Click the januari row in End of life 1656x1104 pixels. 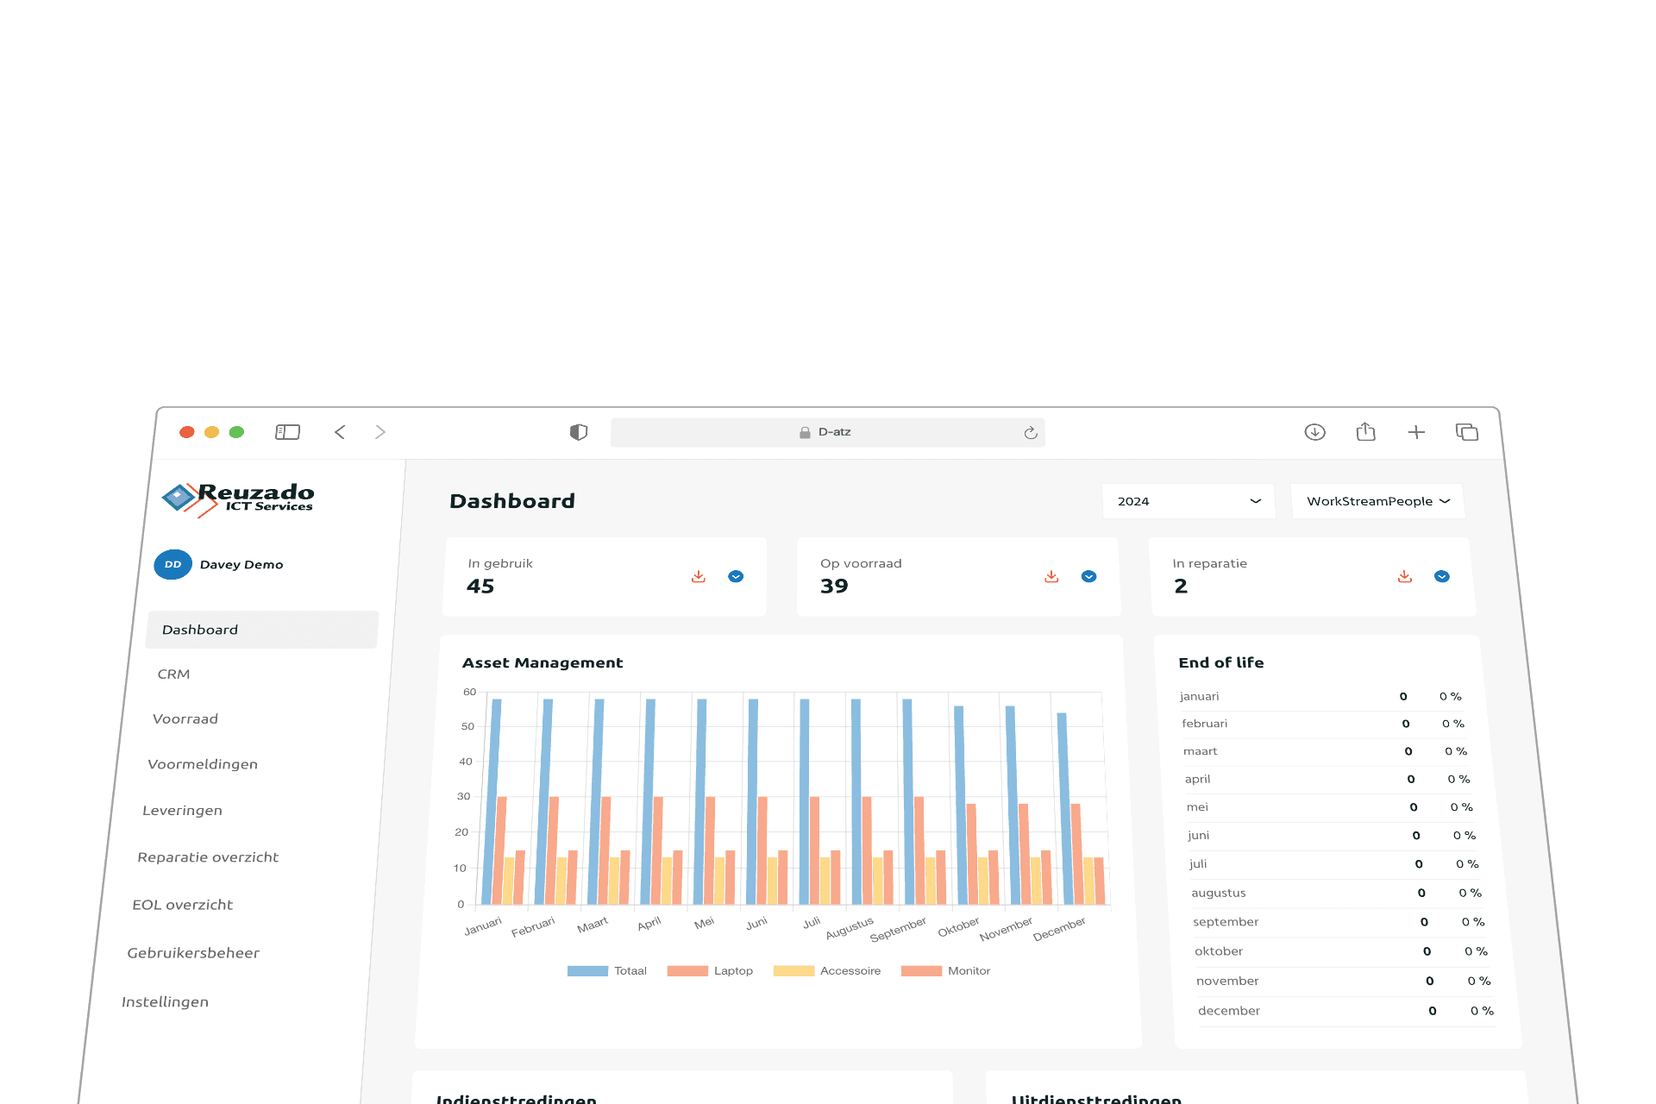click(x=1323, y=697)
